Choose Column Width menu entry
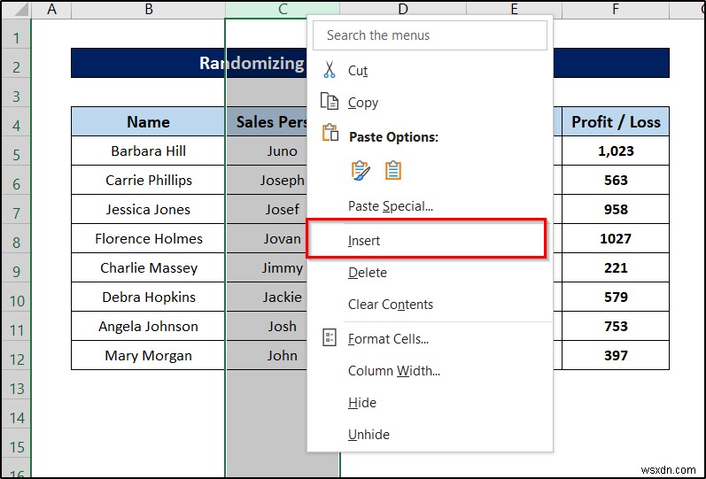The height and width of the screenshot is (479, 706). tap(430, 370)
